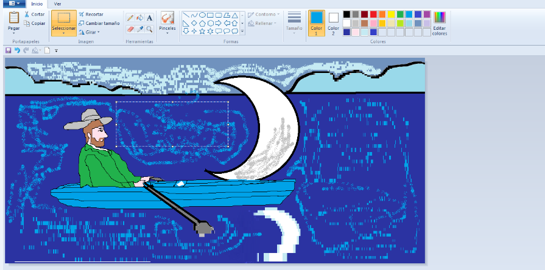
Task: Activate Color 2 background selector
Action: (333, 23)
